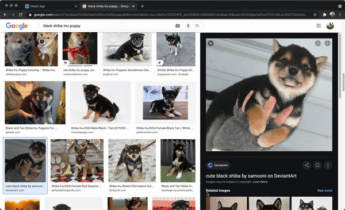Screen dimensions: 345x210
Task: Open a new browser tab
Action: pyautogui.click(x=143, y=6)
